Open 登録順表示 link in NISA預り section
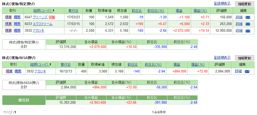This screenshot has height=115, width=257. (x=222, y=58)
